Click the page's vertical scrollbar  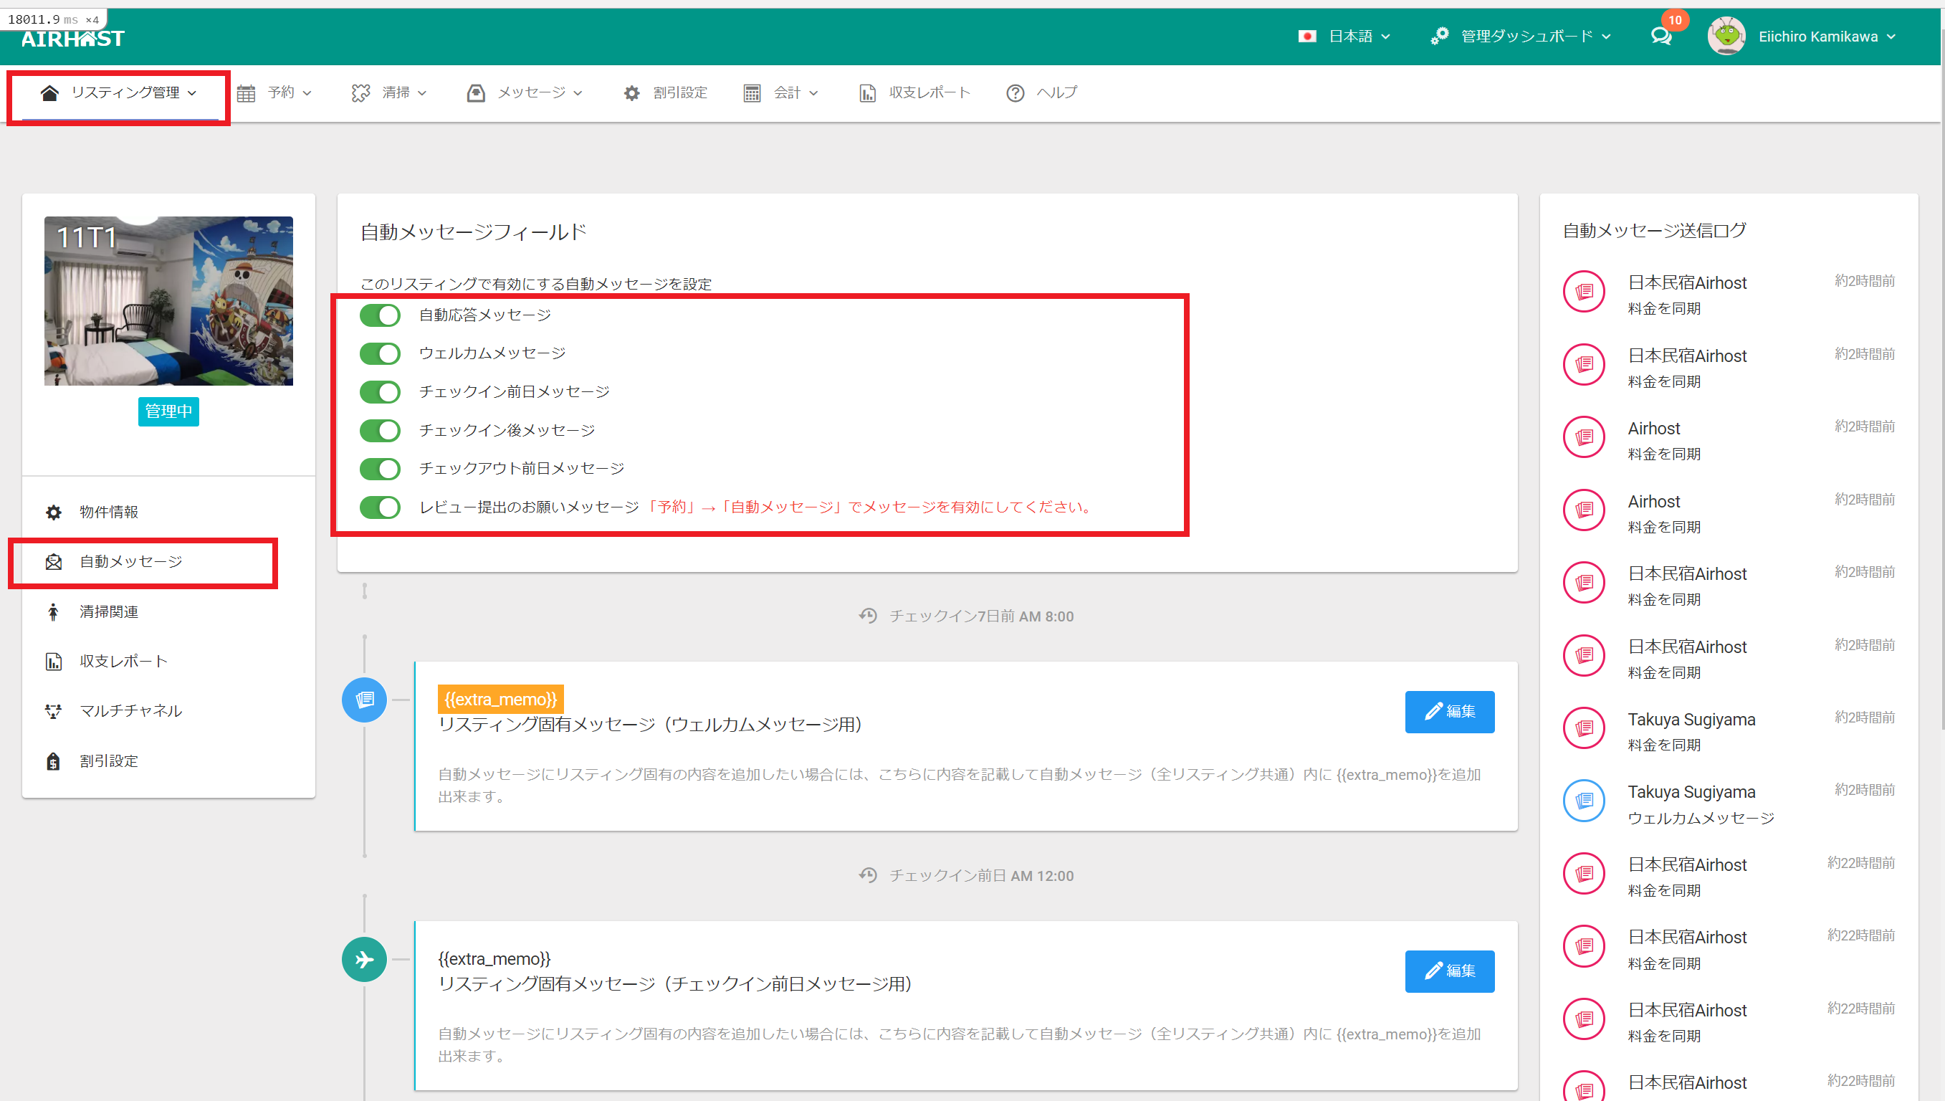click(1941, 378)
